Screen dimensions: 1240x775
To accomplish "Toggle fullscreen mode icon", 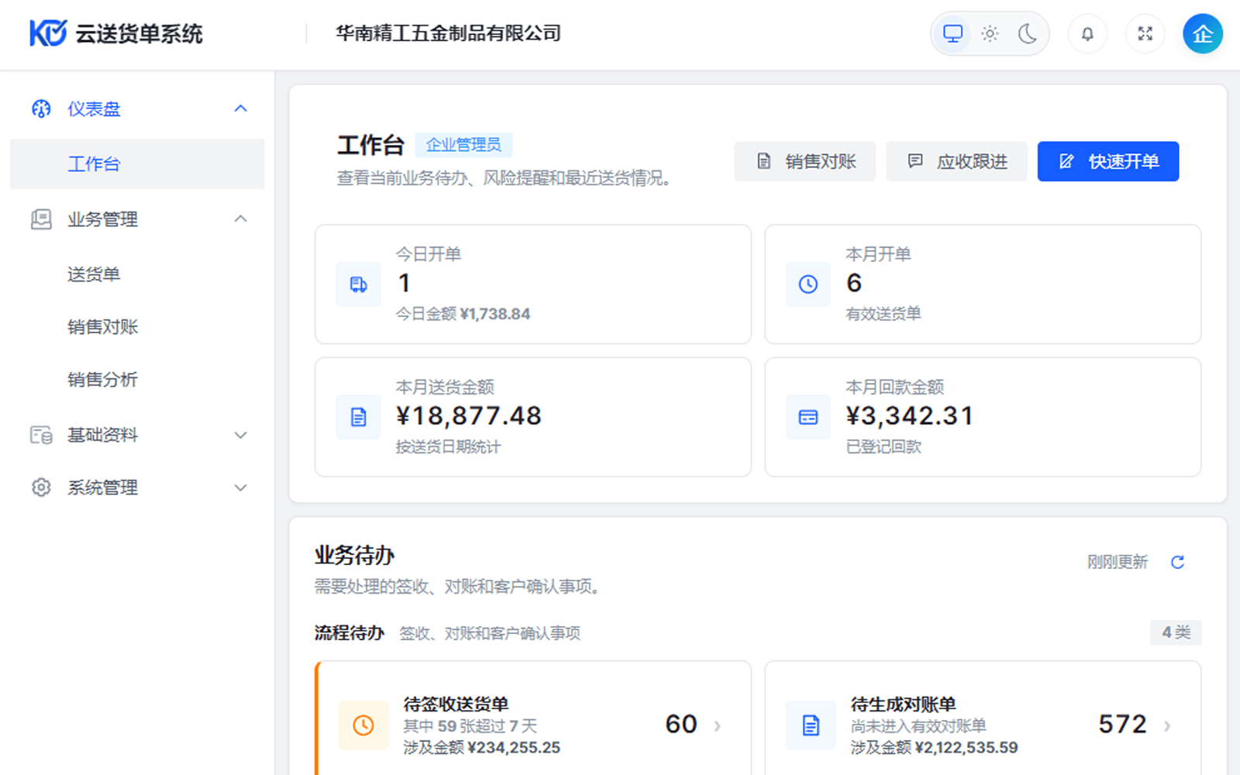I will (1145, 33).
